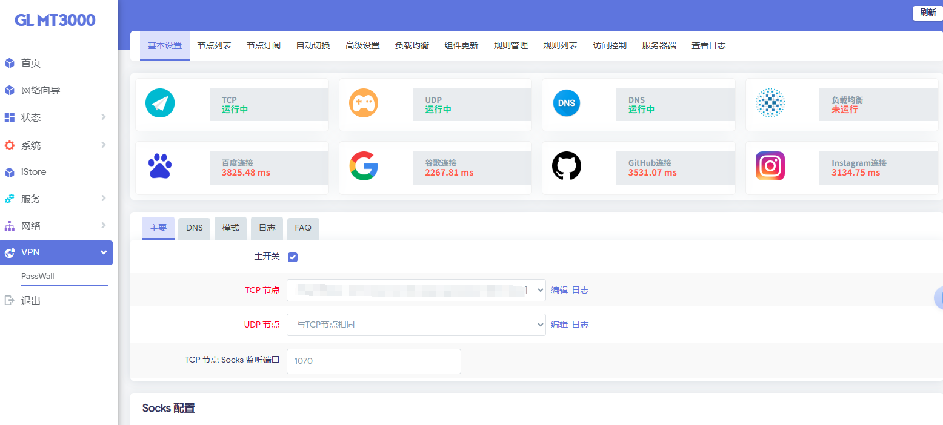This screenshot has width=943, height=425.
Task: Open the UDP 节点 dropdown
Action: pyautogui.click(x=416, y=325)
